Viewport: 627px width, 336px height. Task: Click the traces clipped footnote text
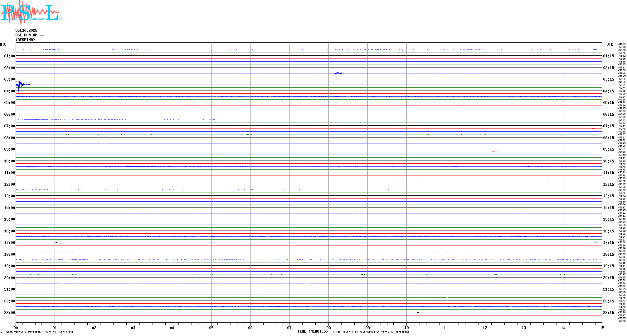[370, 332]
